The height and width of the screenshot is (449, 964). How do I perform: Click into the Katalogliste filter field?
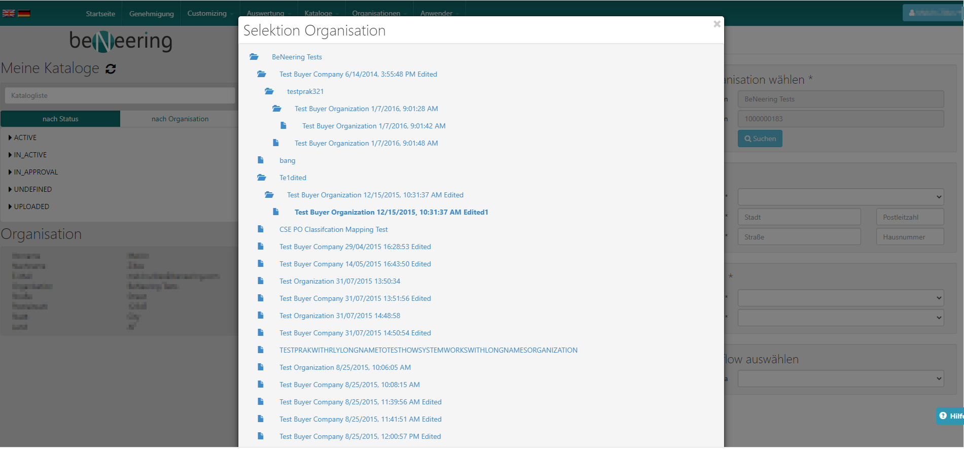(x=120, y=95)
